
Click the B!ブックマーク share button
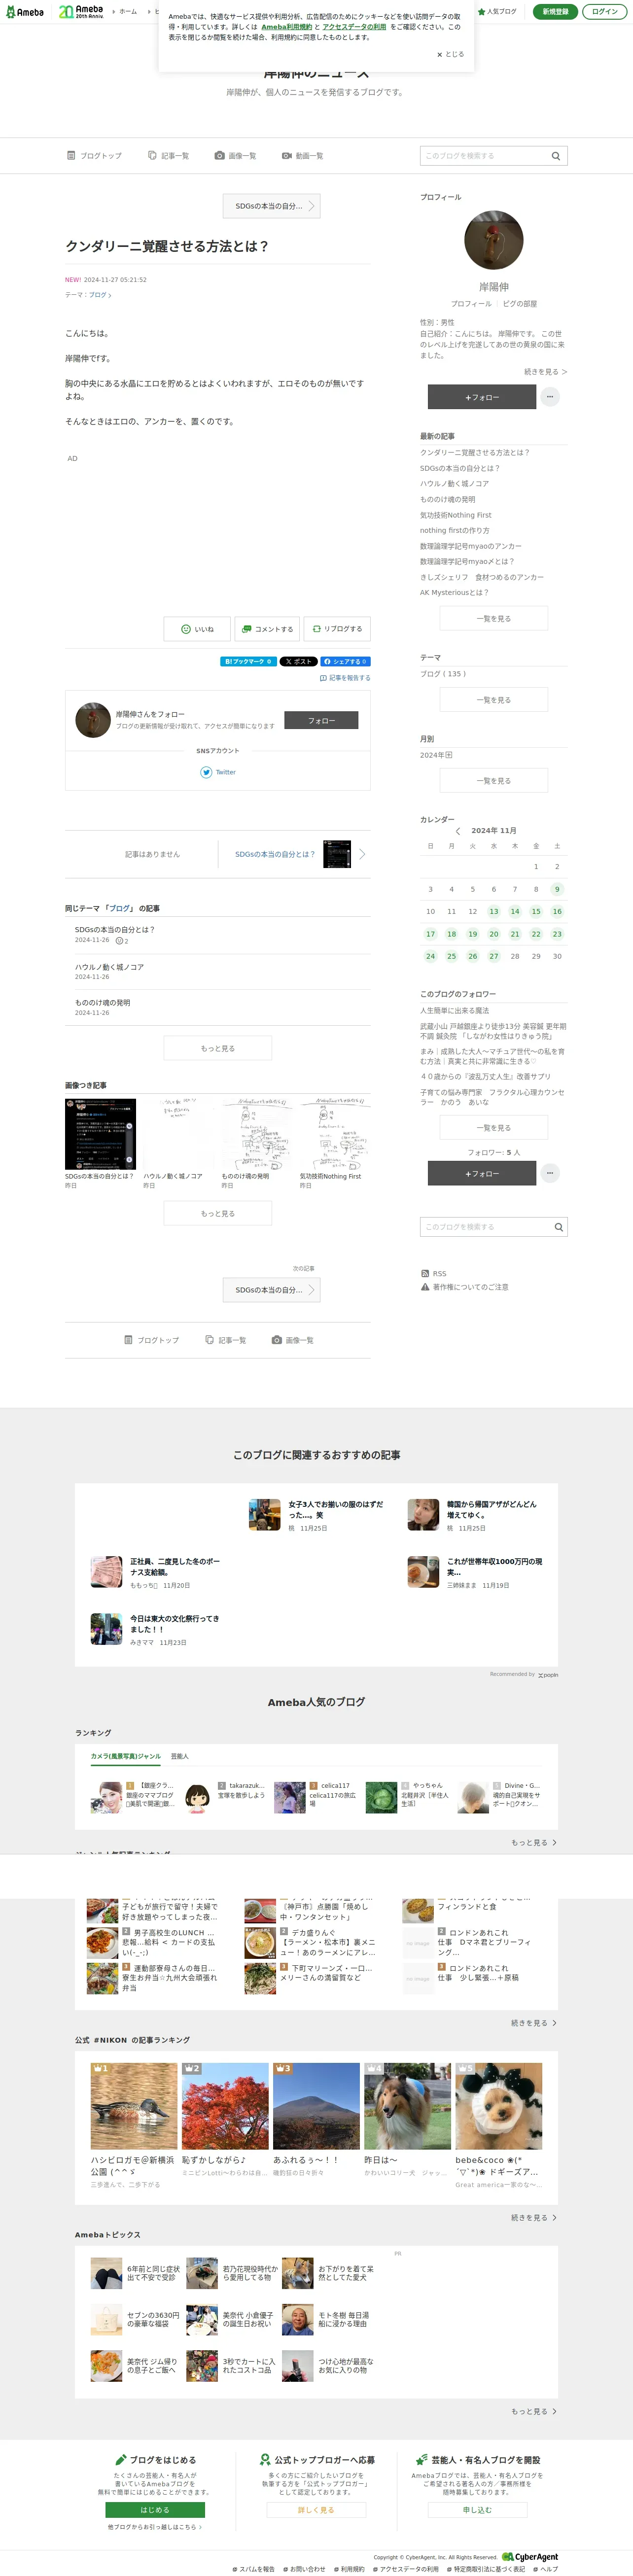[x=248, y=662]
